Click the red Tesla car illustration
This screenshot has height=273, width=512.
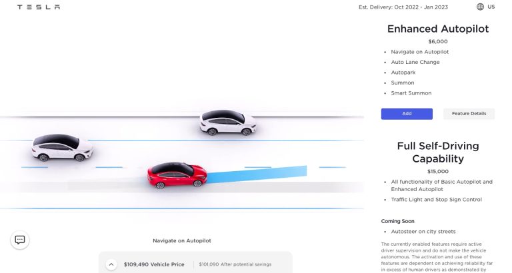coord(177,176)
